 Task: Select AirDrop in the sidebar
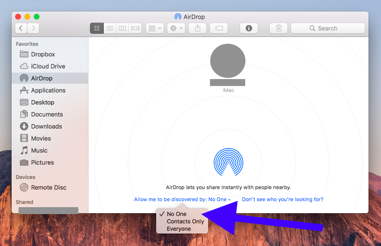(50, 78)
